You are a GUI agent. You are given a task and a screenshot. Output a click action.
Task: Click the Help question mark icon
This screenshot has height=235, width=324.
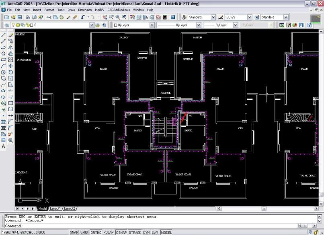point(173,17)
